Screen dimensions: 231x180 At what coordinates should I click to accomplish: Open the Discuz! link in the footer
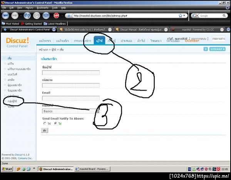[19, 155]
